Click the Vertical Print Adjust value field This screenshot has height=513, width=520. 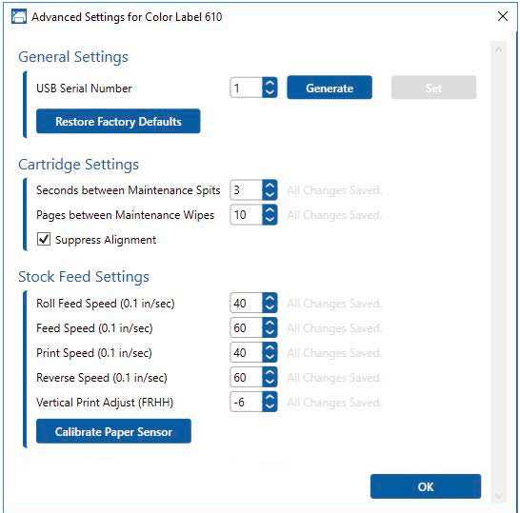246,402
